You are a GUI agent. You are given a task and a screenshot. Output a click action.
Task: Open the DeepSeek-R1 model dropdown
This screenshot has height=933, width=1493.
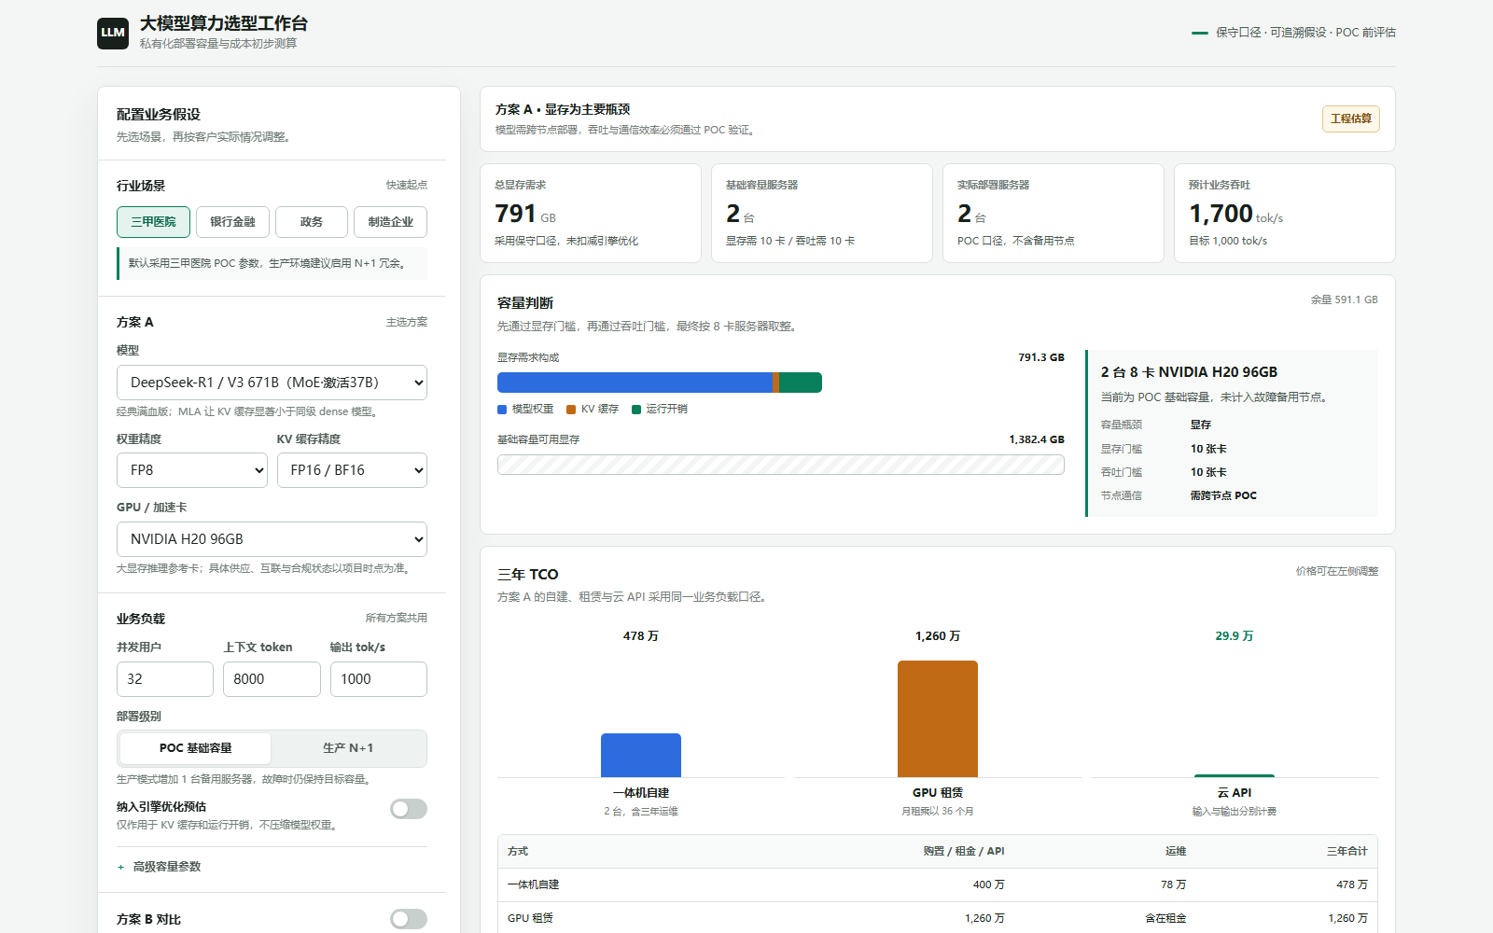(272, 383)
